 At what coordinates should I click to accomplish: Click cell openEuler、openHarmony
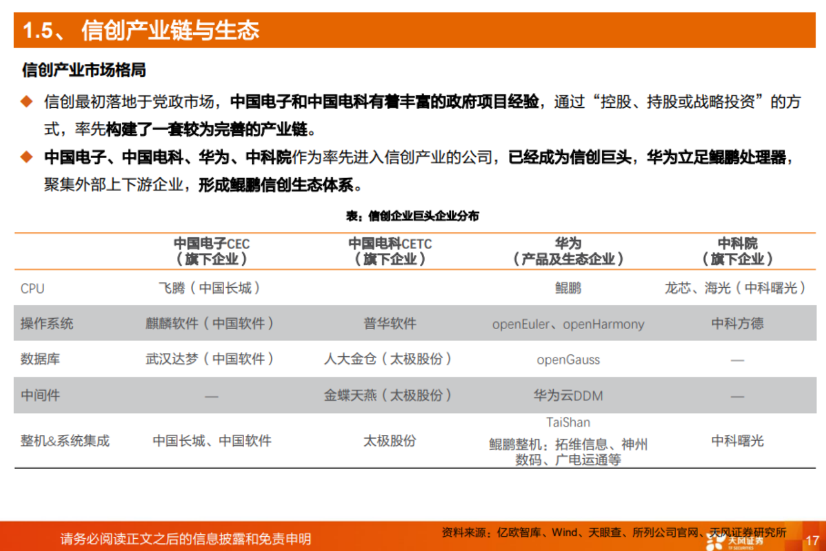pyautogui.click(x=568, y=324)
